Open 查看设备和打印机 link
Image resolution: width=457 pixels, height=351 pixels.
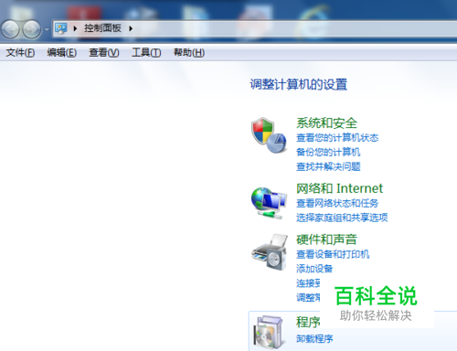(x=333, y=254)
